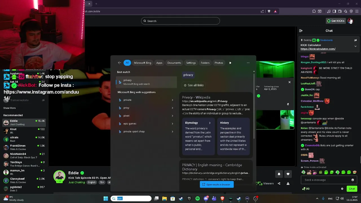Open more options in search panel

click(x=248, y=63)
